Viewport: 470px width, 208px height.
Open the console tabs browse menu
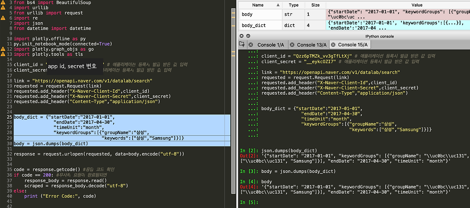point(242,44)
